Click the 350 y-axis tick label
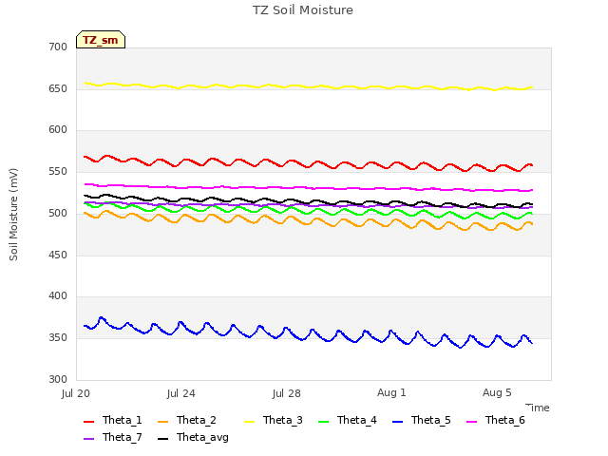Screen dimensions: 608x456 click(58, 338)
